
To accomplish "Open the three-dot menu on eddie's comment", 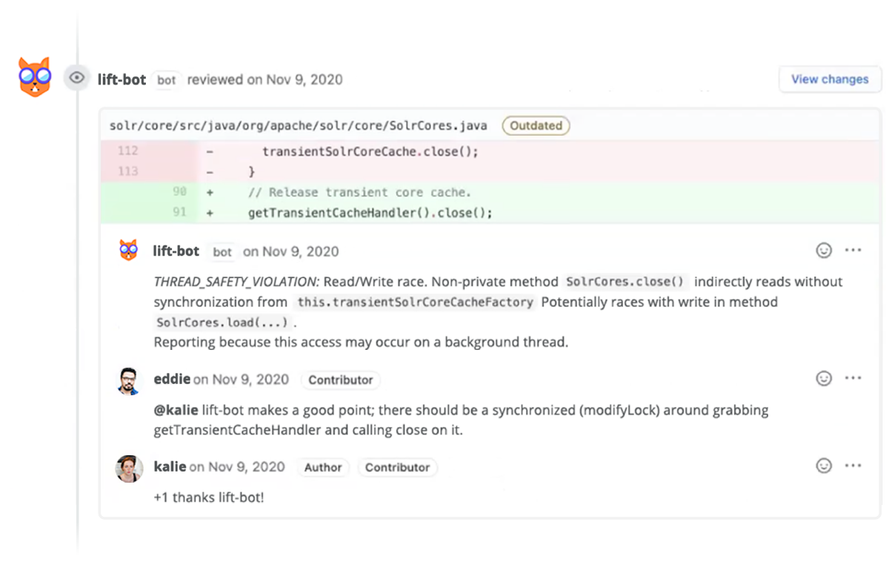I will 853,379.
